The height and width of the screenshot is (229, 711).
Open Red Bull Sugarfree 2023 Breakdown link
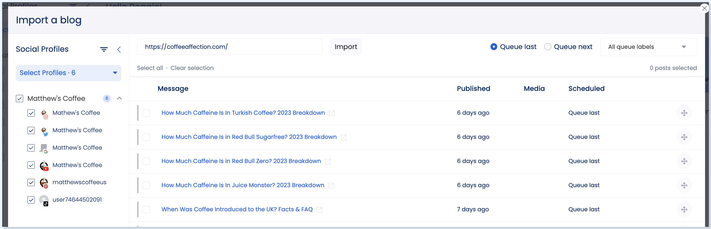[x=249, y=137]
